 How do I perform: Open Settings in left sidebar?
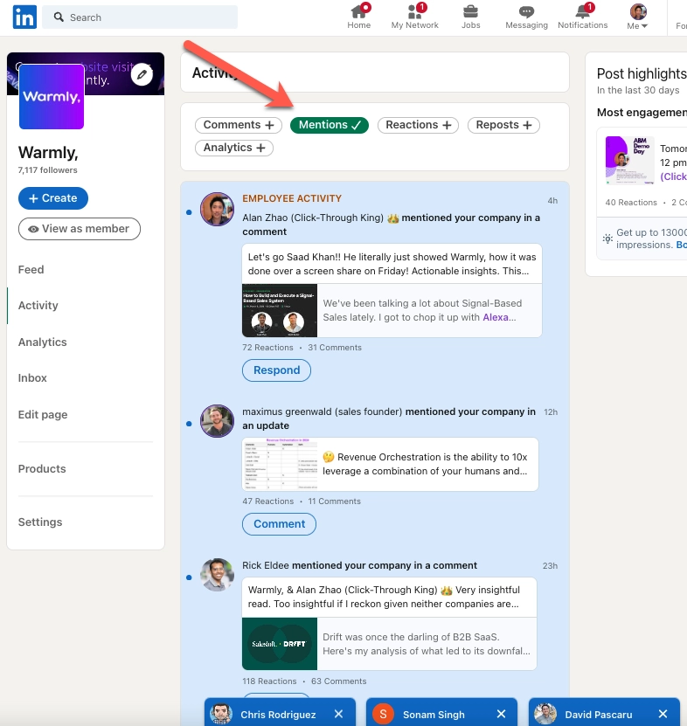click(40, 522)
